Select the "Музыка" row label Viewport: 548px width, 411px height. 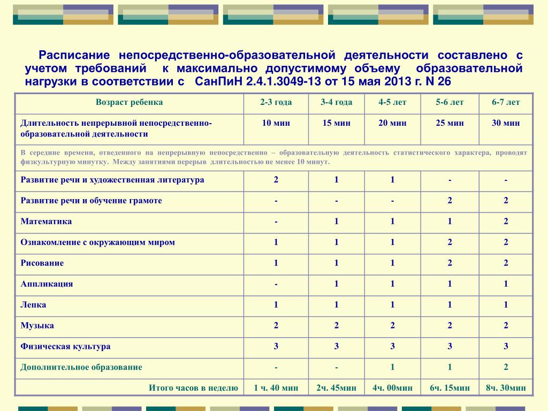[x=37, y=325]
